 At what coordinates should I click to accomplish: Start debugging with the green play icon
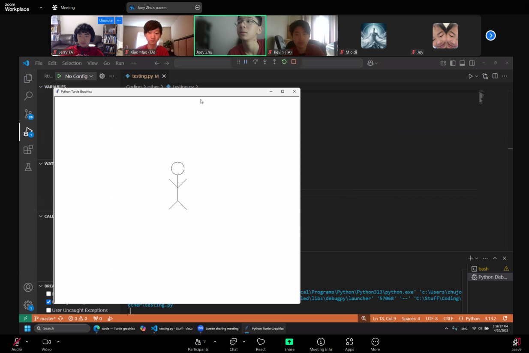point(59,76)
